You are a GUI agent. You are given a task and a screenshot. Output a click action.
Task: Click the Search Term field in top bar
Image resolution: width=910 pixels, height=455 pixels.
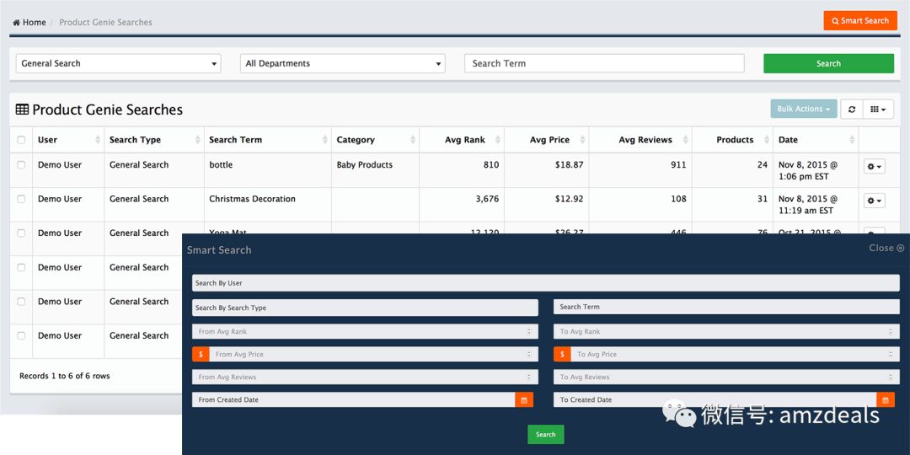pos(604,63)
